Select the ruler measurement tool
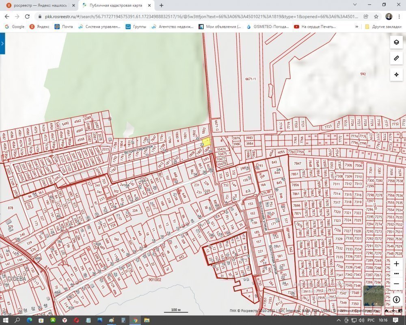The width and height of the screenshot is (406, 325). coord(397,58)
